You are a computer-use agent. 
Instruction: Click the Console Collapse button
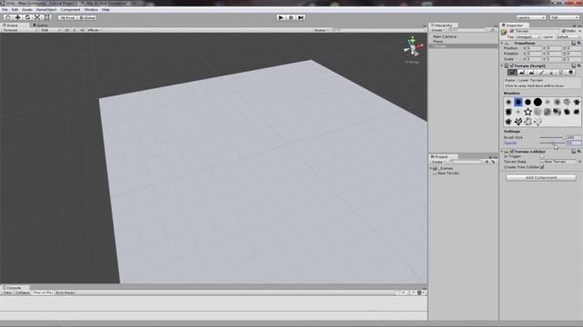pos(22,292)
